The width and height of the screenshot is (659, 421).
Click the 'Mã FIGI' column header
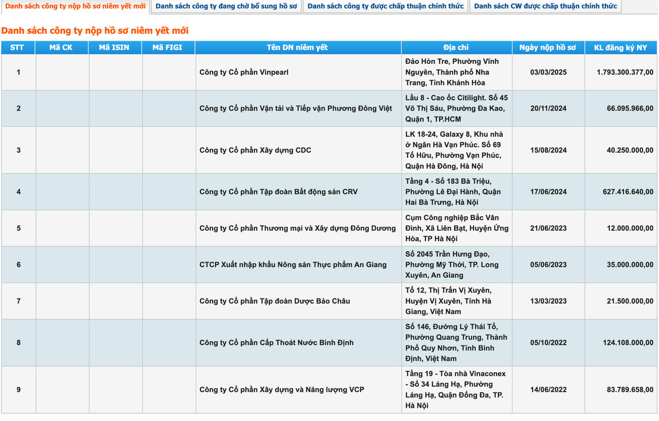coord(168,47)
